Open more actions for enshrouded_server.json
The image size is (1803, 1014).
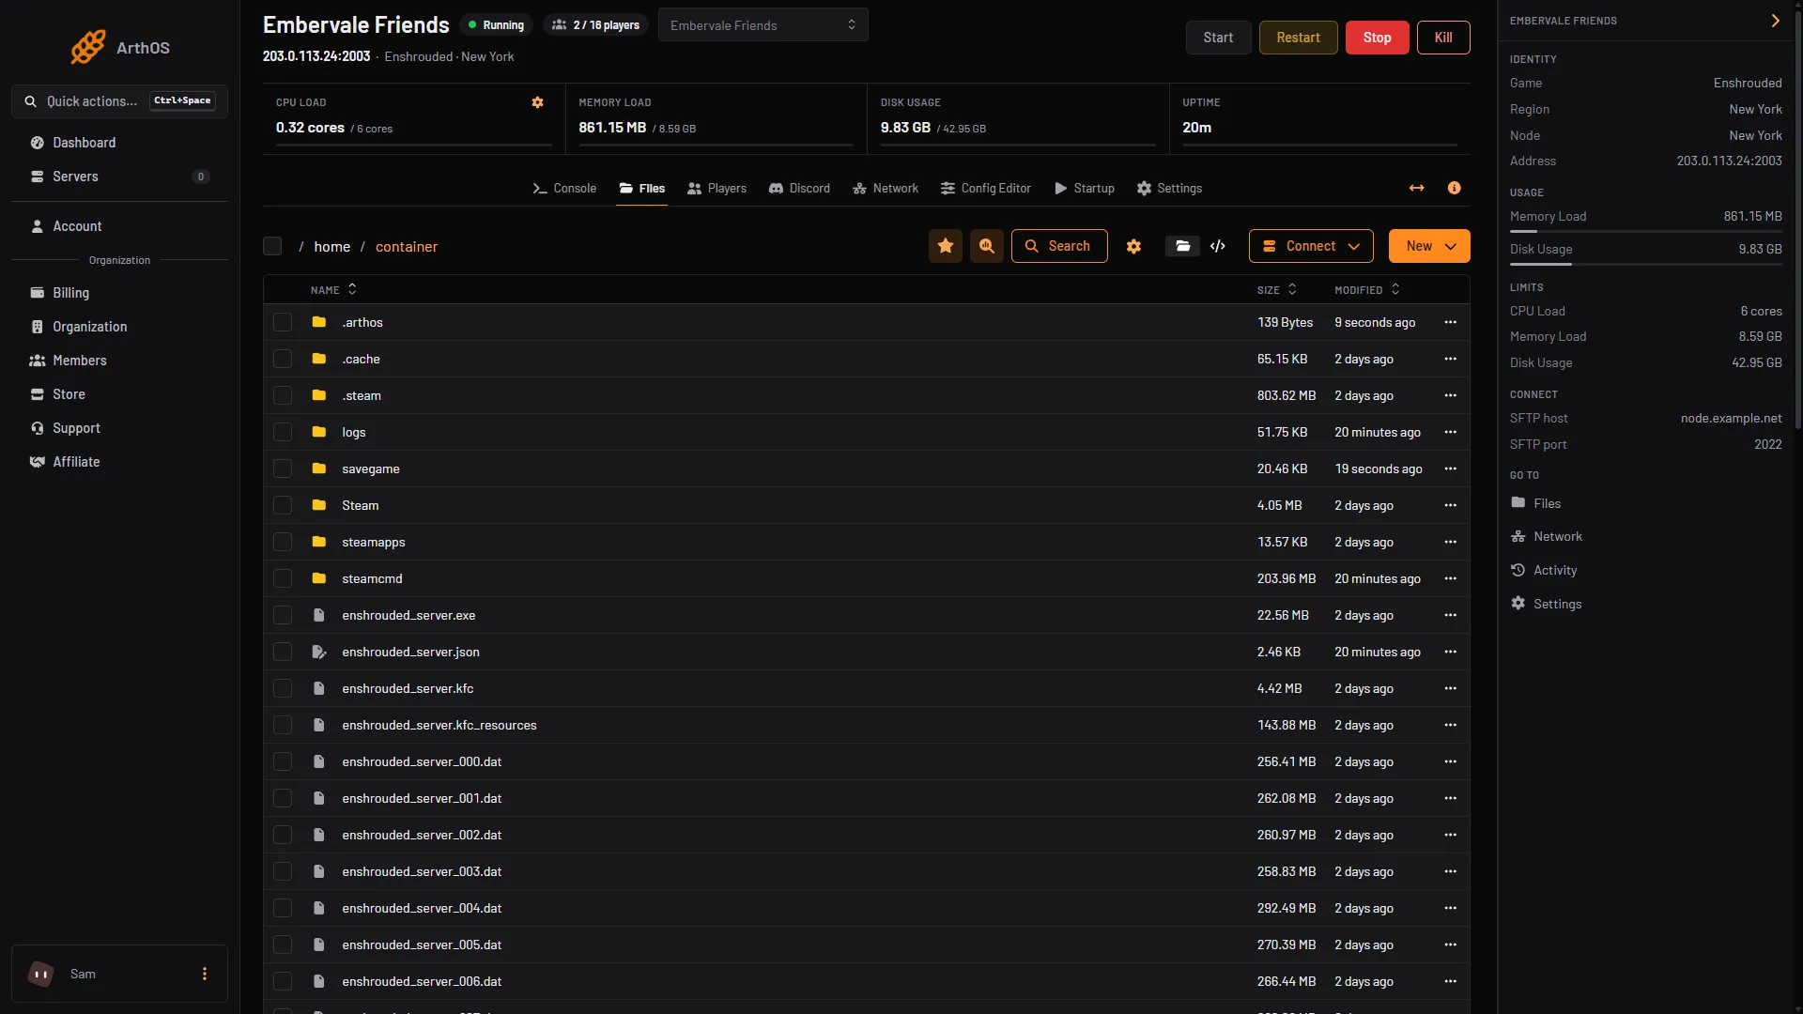(1450, 652)
